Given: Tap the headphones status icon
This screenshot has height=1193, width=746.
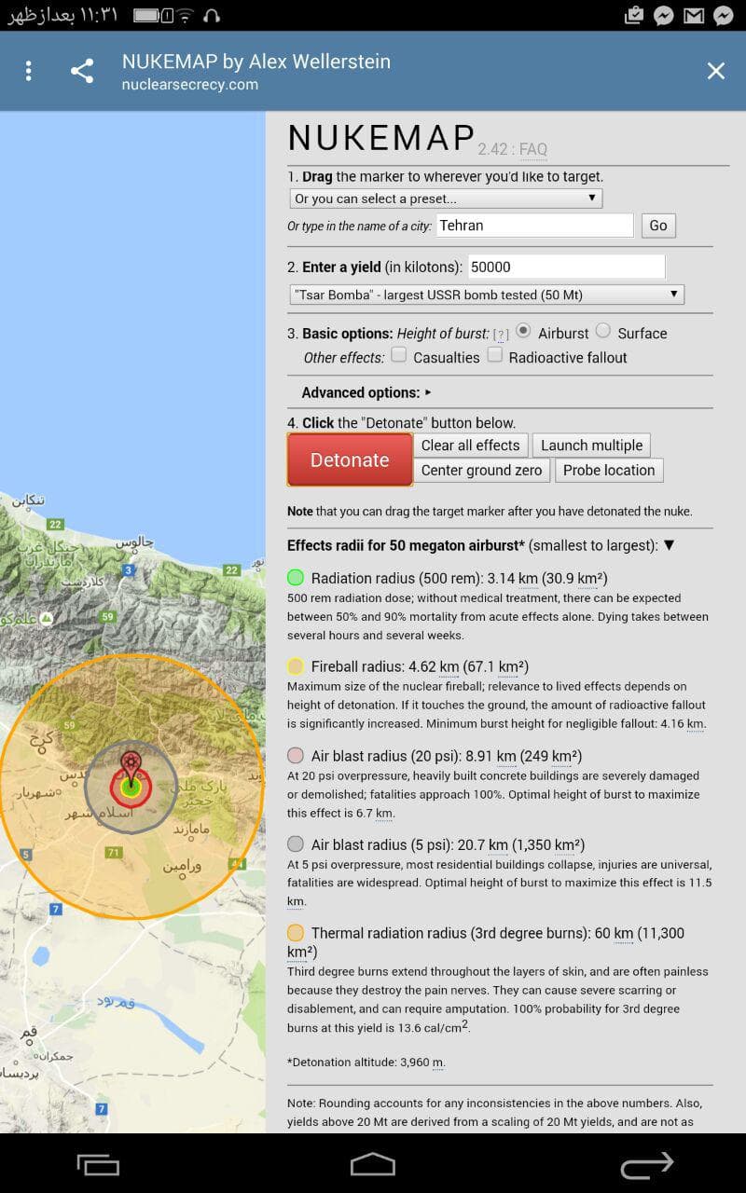Looking at the screenshot, I should point(212,15).
